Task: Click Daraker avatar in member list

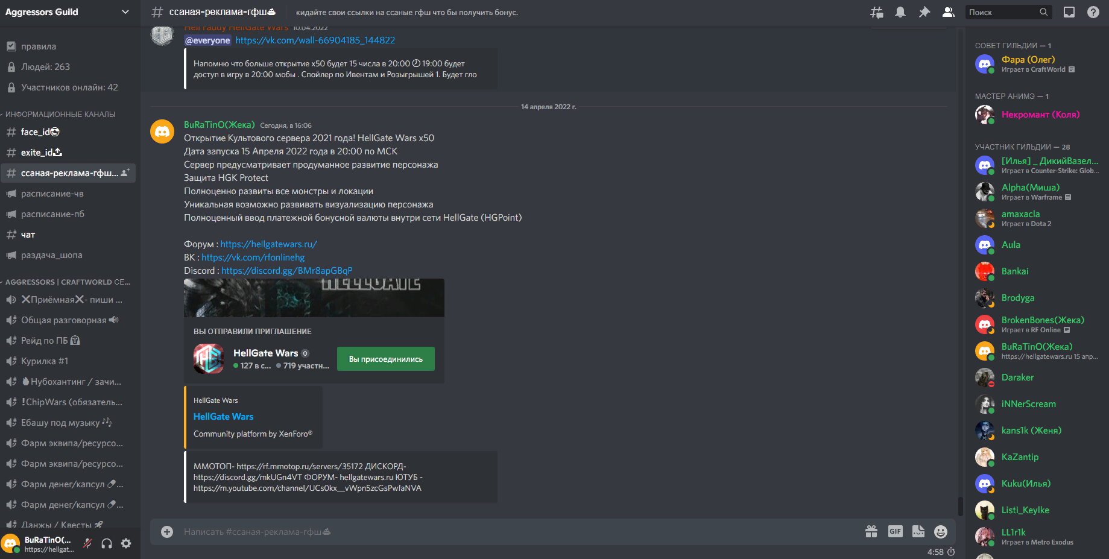Action: click(x=985, y=377)
